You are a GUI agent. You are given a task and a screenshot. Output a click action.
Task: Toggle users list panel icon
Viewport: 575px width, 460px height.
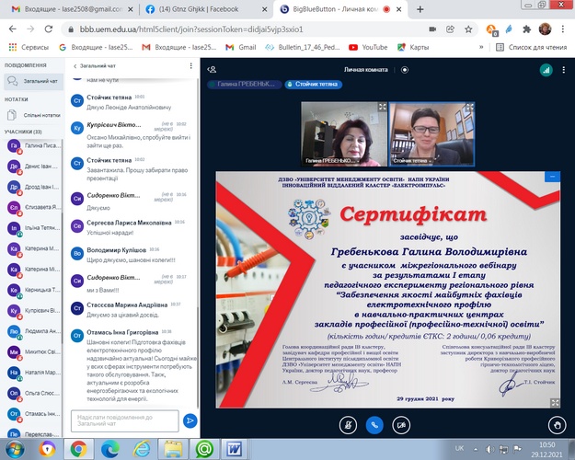[x=212, y=70]
